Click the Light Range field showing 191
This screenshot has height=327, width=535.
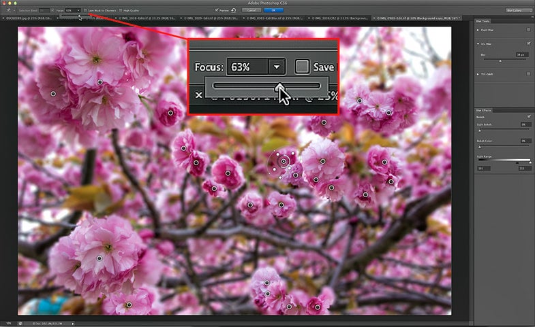pos(483,169)
